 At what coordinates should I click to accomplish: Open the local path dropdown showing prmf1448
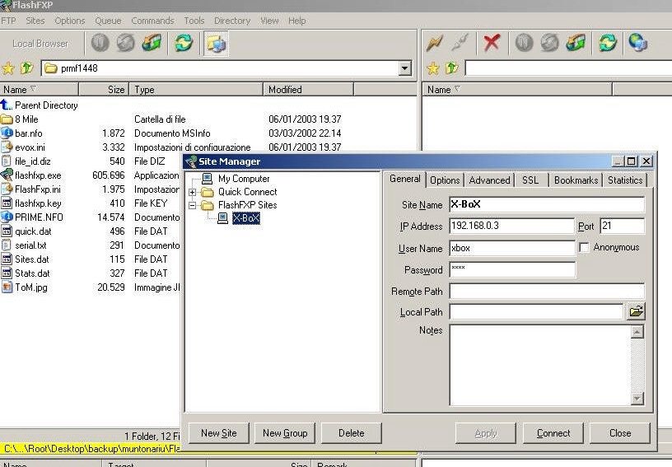(404, 68)
